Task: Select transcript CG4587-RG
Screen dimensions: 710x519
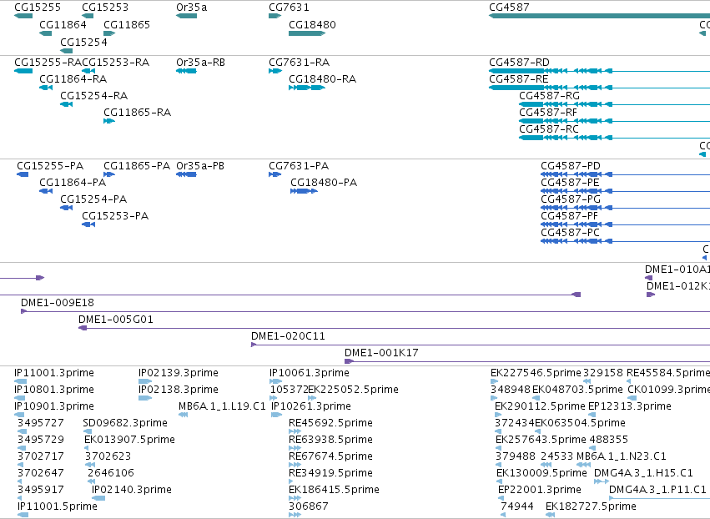Action: [x=614, y=104]
